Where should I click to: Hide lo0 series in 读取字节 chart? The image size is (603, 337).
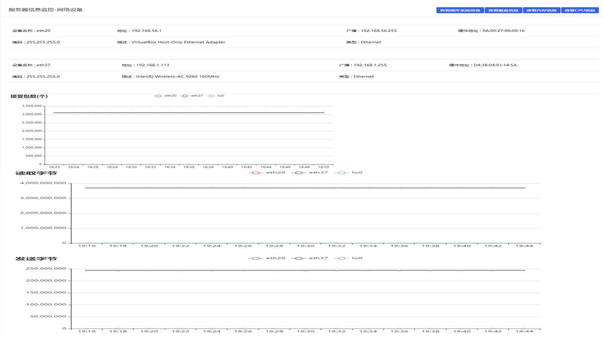[350, 173]
